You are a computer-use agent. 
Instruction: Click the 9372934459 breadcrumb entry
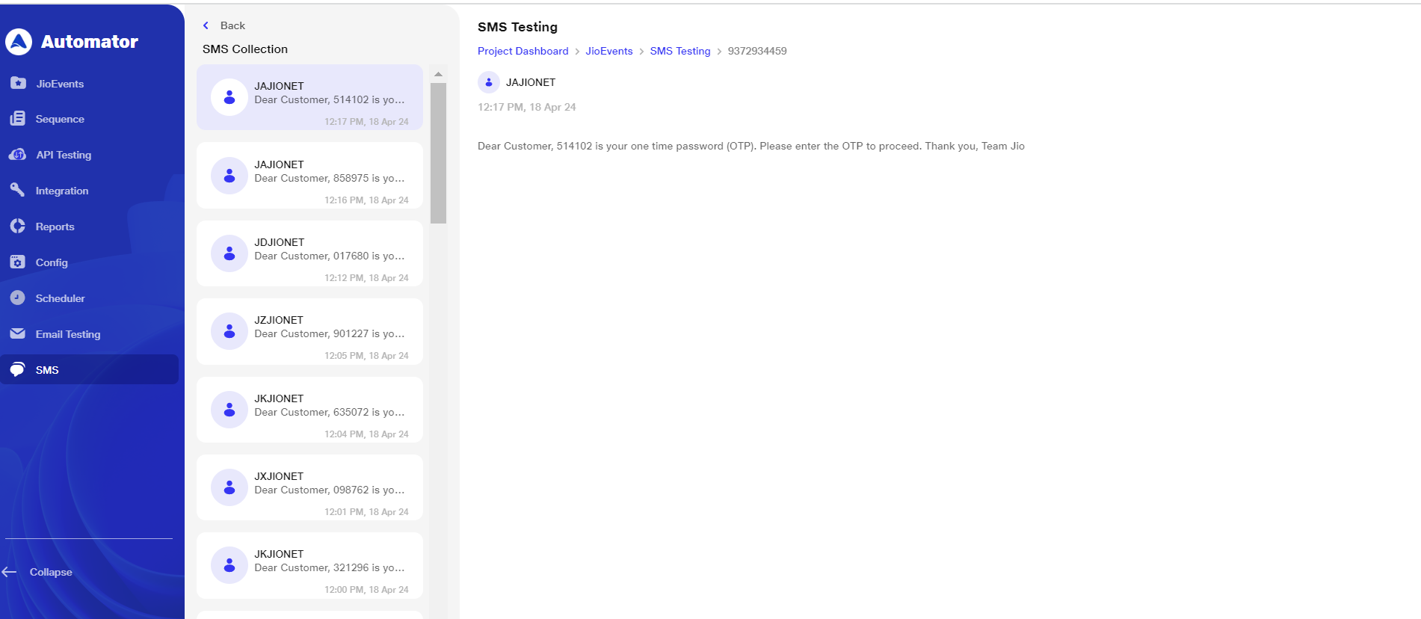tap(757, 51)
